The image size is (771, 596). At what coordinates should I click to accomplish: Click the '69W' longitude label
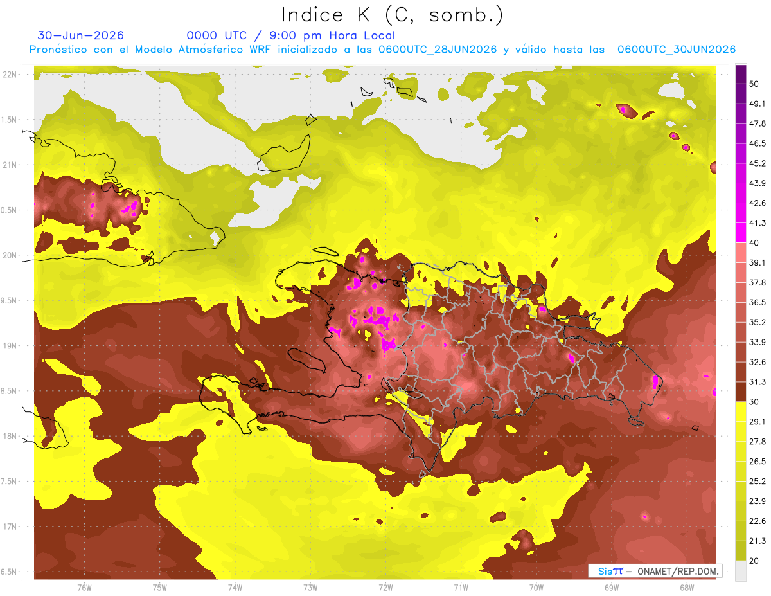point(612,588)
